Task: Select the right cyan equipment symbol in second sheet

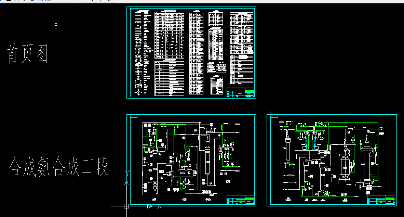Action: pyautogui.click(x=315, y=142)
